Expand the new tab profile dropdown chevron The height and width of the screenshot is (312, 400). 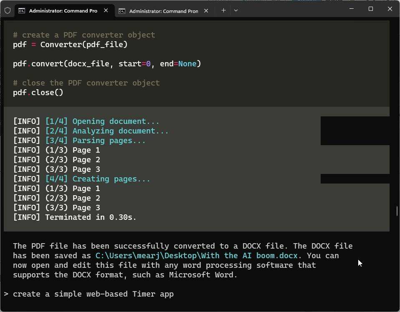point(236,10)
